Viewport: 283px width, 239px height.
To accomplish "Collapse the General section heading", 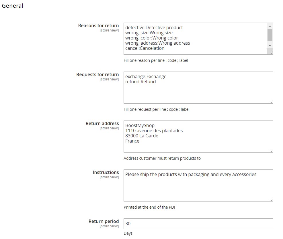I will click(x=13, y=6).
